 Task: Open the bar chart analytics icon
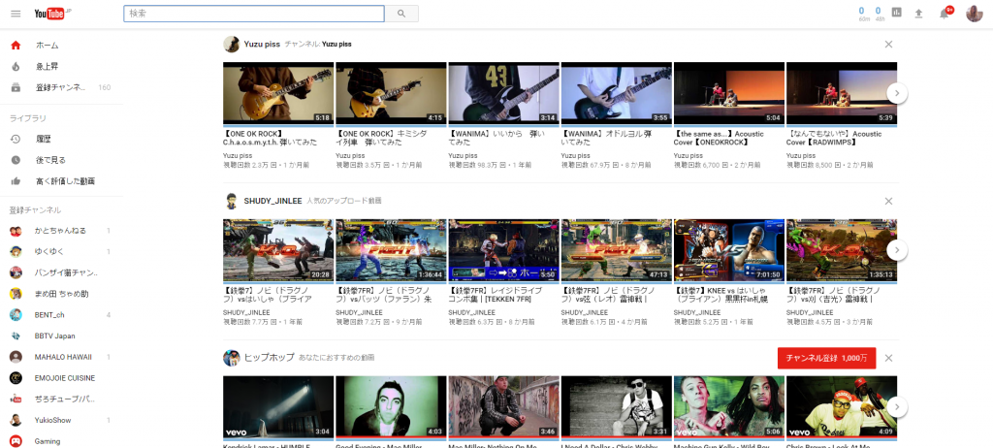click(897, 13)
